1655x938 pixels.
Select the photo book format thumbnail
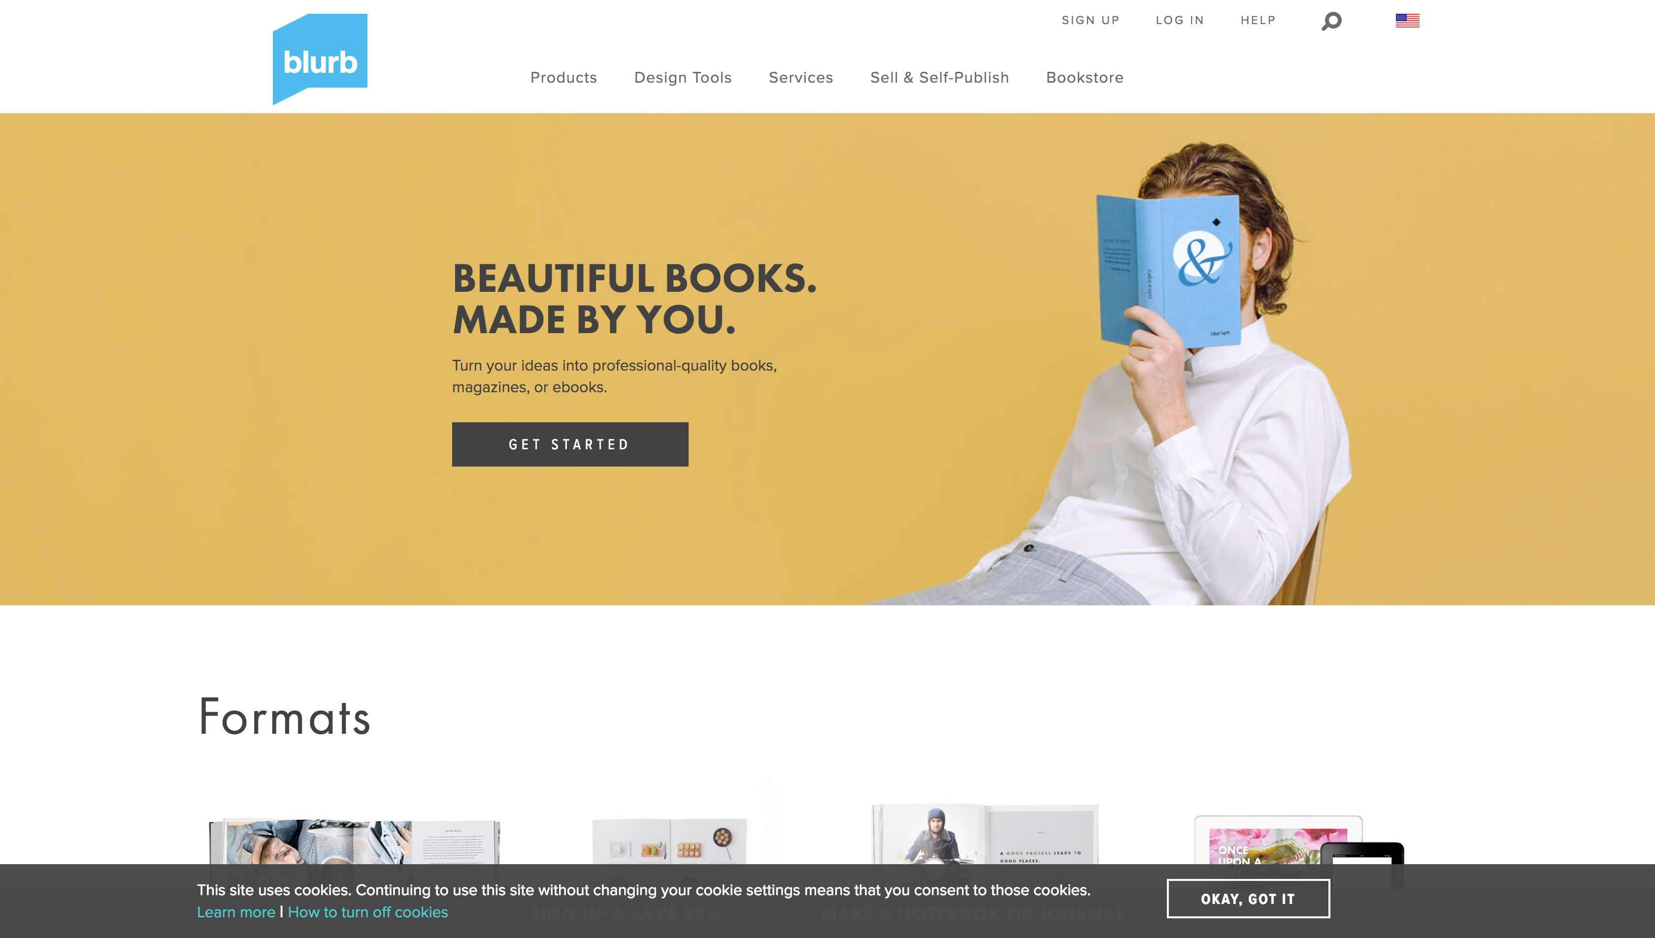point(355,842)
